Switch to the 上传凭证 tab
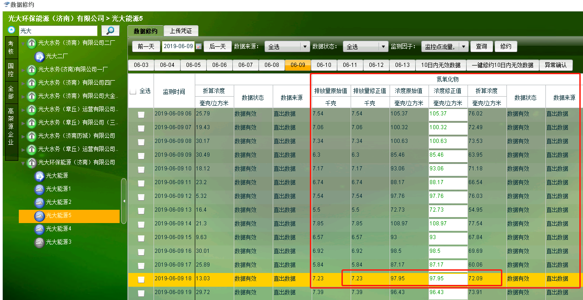The image size is (583, 300). [181, 31]
